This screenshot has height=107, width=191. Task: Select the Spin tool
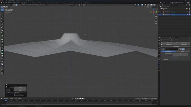pyautogui.click(x=2, y=53)
